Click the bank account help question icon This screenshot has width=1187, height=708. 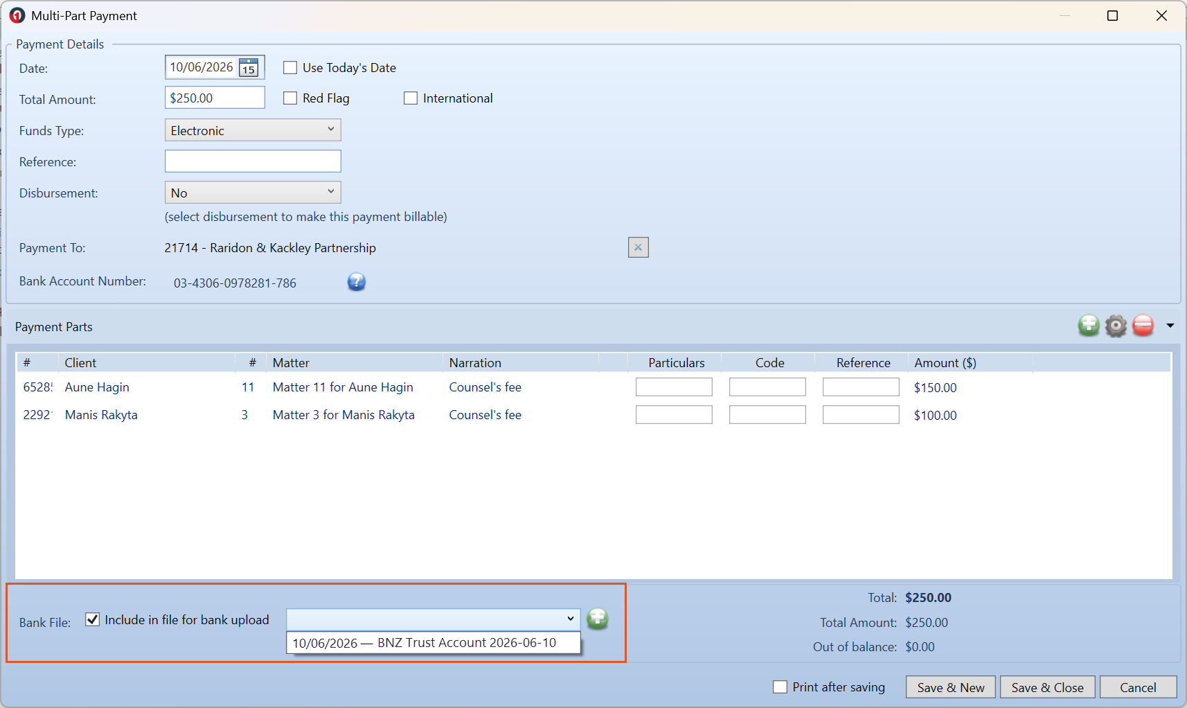(x=357, y=282)
